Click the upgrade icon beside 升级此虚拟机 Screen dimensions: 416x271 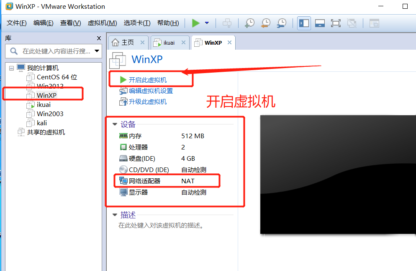pyautogui.click(x=123, y=101)
